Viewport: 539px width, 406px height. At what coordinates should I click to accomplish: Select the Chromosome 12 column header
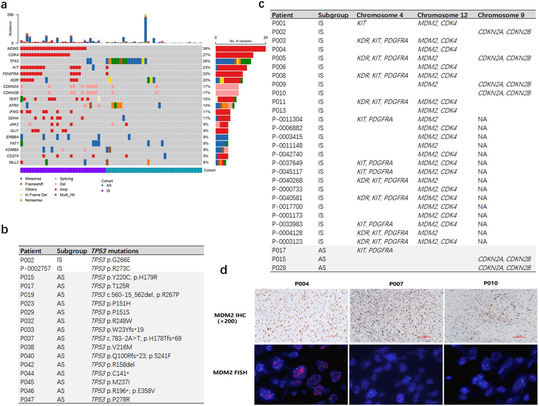442,15
